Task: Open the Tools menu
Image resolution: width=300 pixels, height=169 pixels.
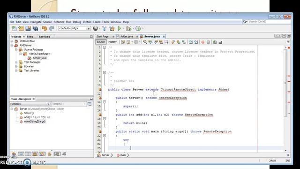Action: 105,22
